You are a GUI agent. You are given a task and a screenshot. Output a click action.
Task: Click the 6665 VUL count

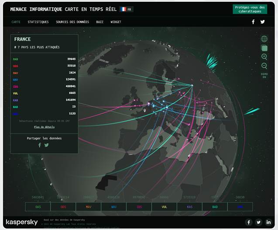(x=72, y=93)
